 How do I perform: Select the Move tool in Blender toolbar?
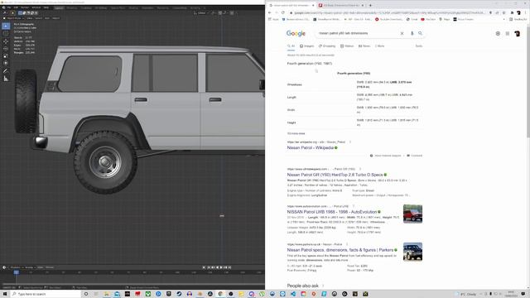tap(6, 41)
